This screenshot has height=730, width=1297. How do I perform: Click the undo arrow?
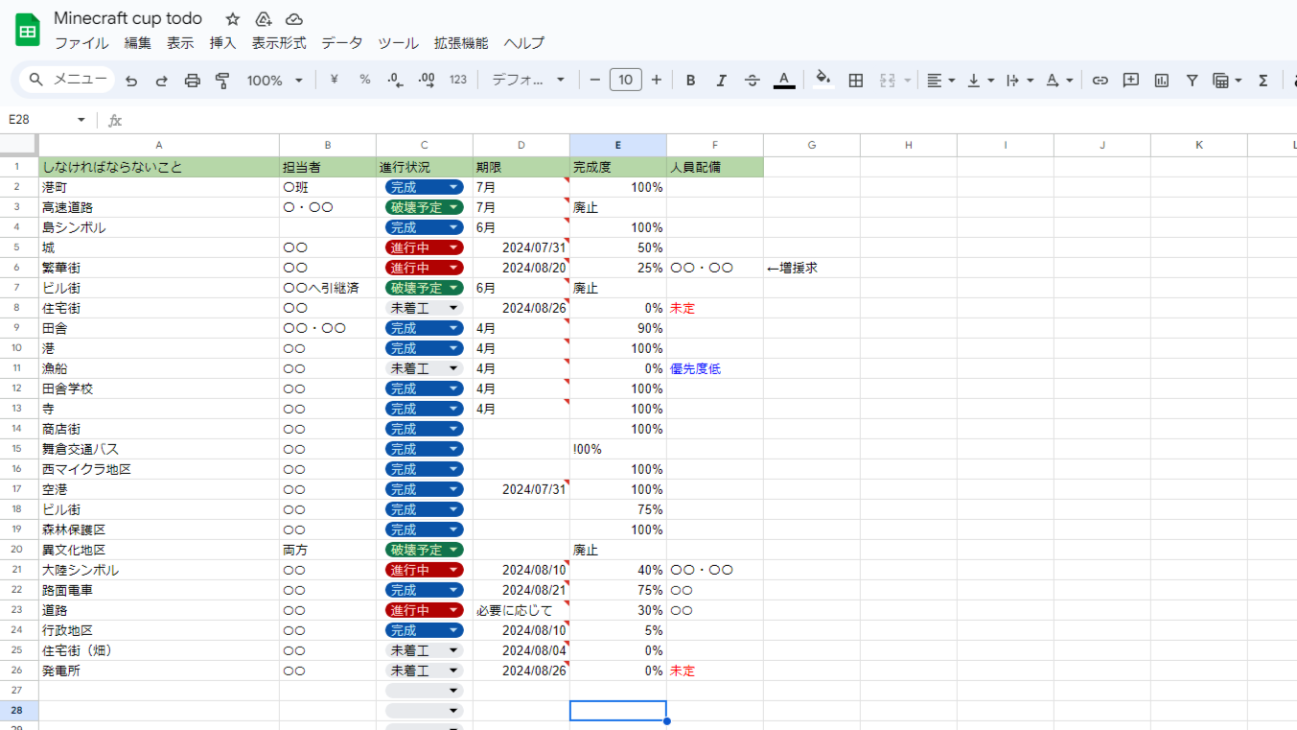(x=131, y=81)
